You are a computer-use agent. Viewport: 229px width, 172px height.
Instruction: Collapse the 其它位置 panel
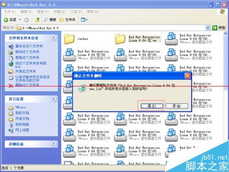tap(54, 99)
